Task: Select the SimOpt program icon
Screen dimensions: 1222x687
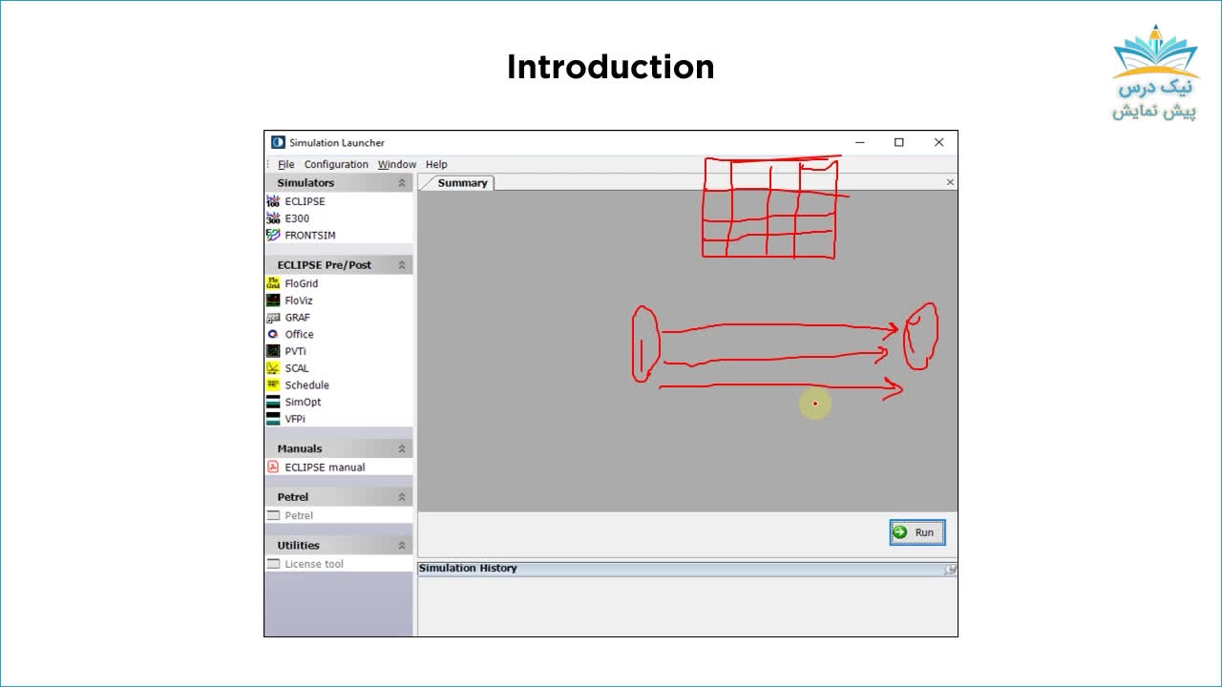Action: tap(273, 402)
